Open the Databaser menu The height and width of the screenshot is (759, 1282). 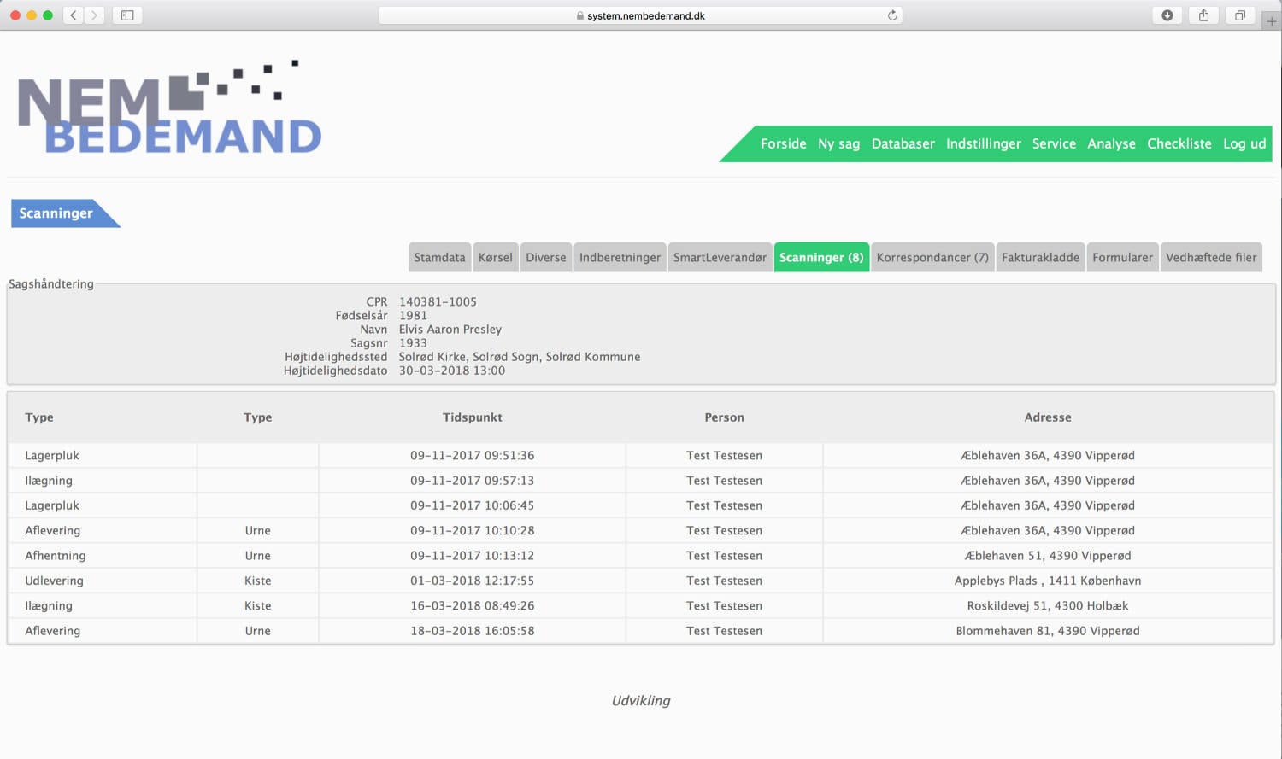click(x=903, y=143)
